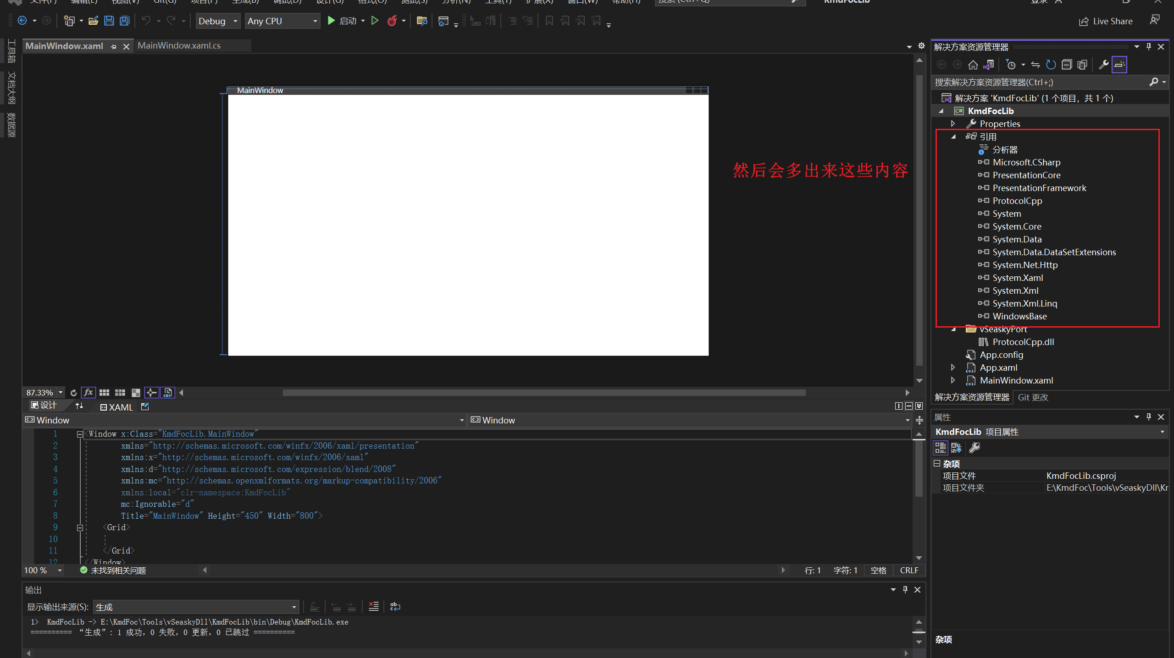Collapse the KmdFocLib project node
The width and height of the screenshot is (1174, 658).
pyautogui.click(x=941, y=111)
